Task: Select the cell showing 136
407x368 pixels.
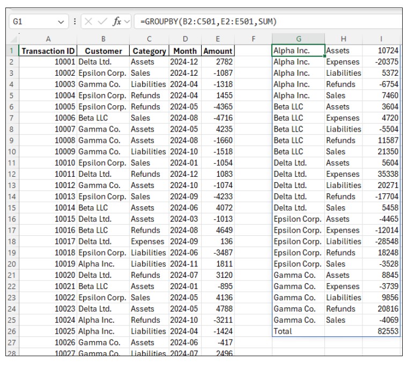Action: (x=218, y=242)
